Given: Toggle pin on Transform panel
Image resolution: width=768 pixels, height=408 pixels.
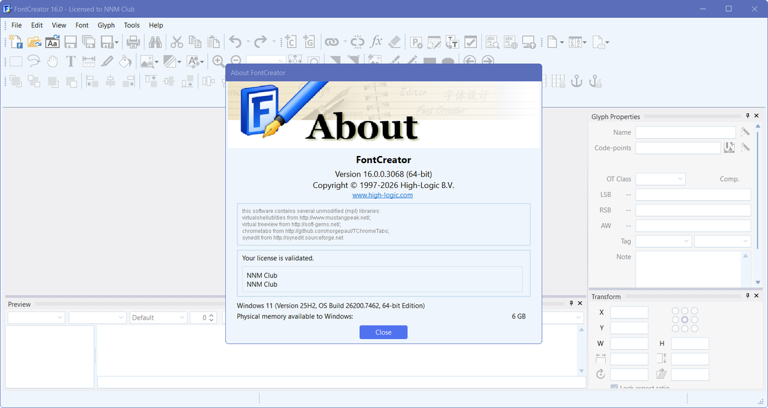Looking at the screenshot, I should pyautogui.click(x=748, y=296).
